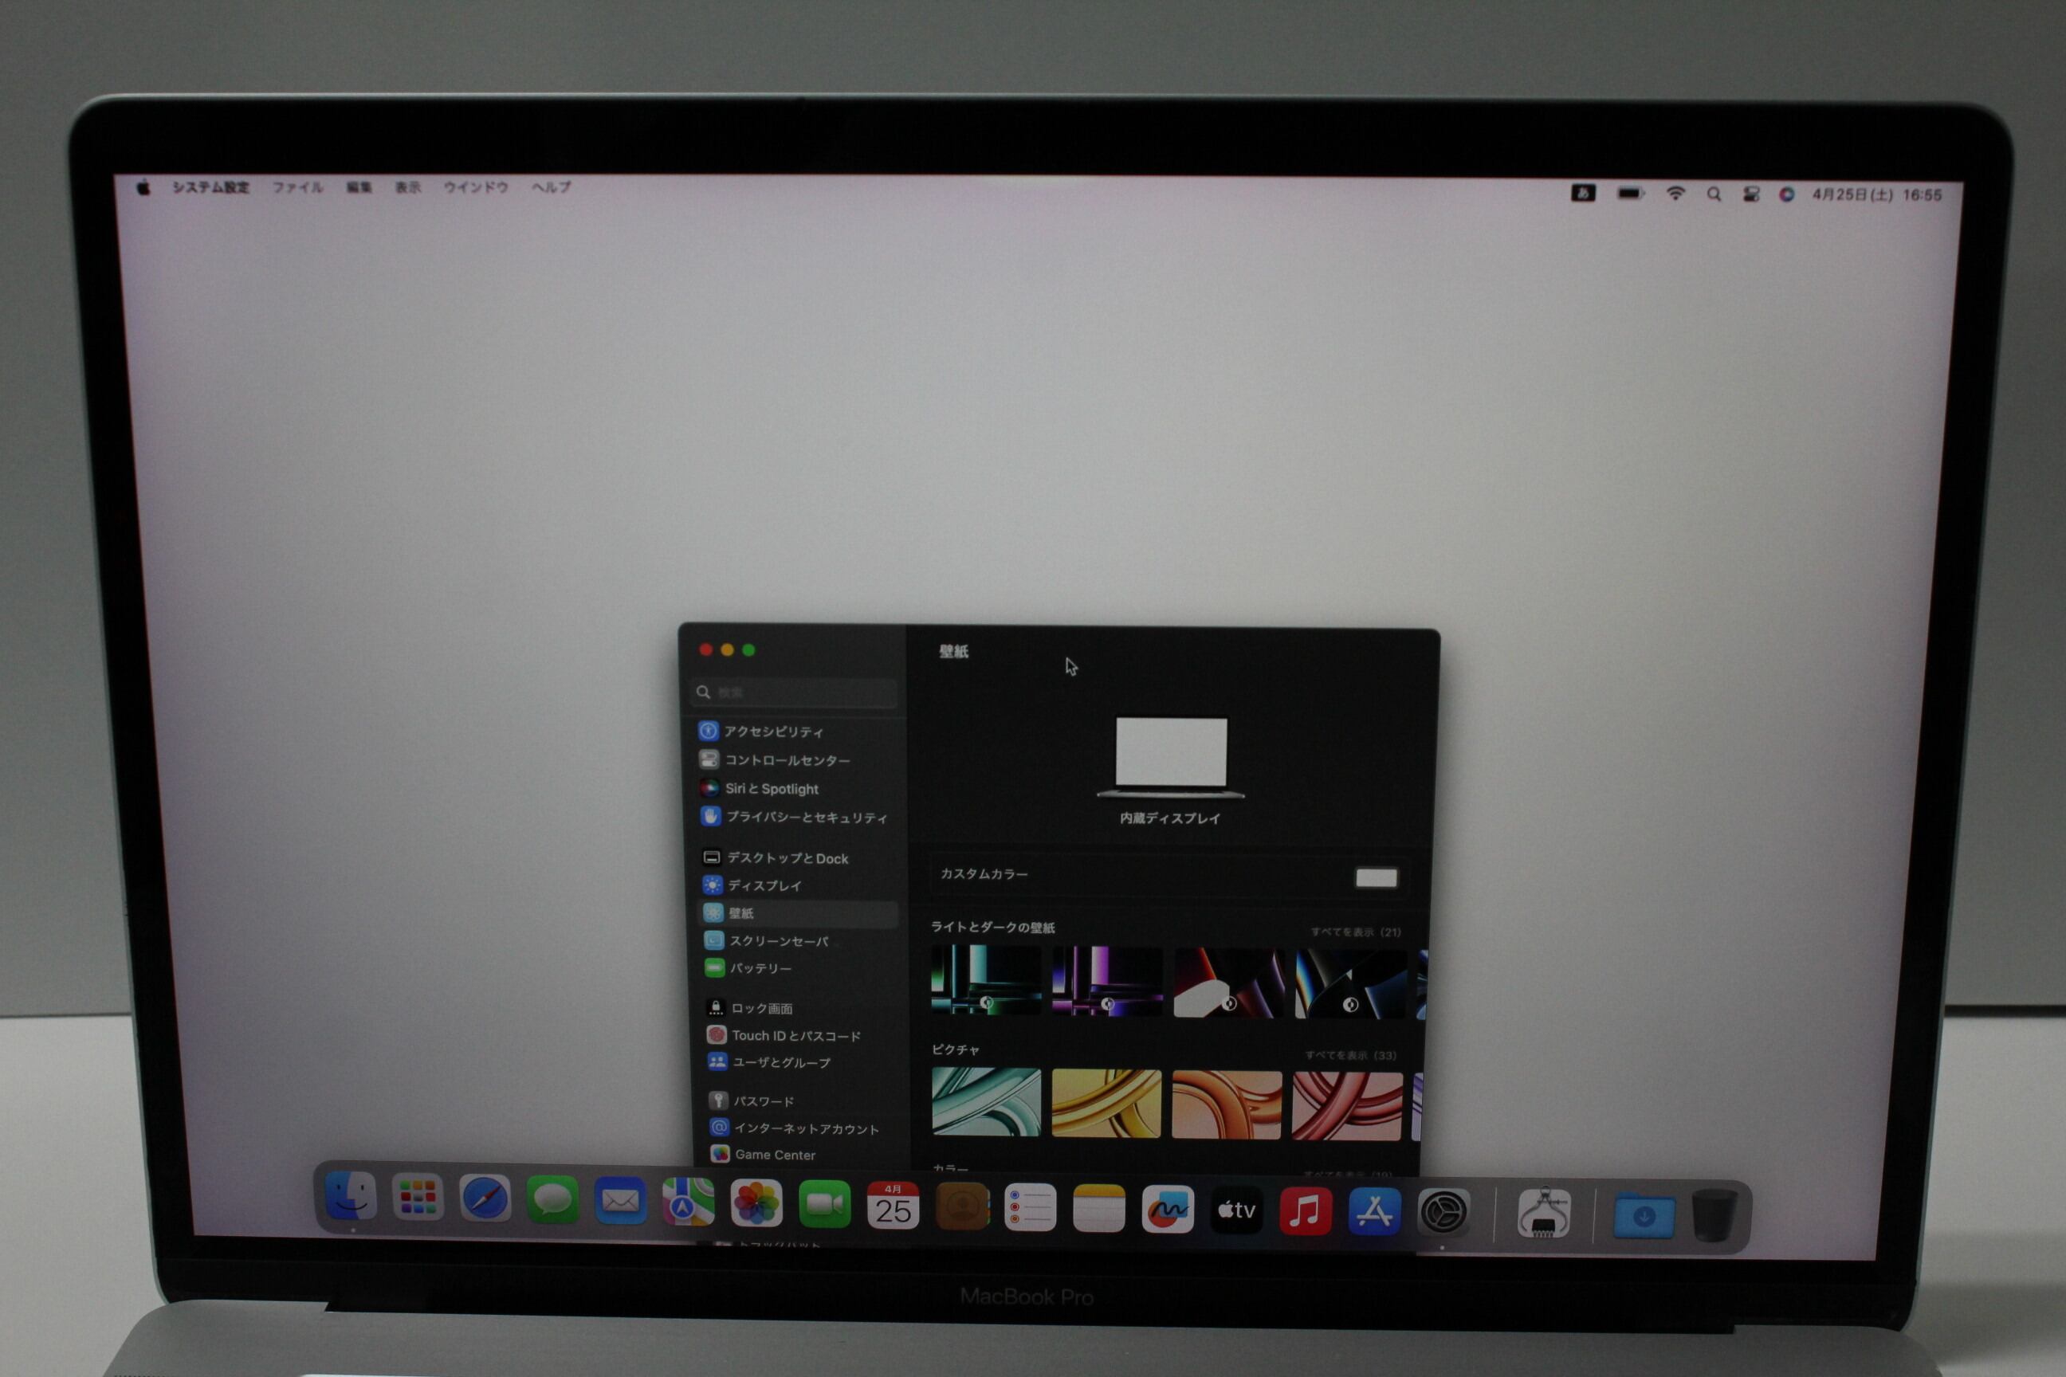Open コントロールセンター settings pane
This screenshot has width=2066, height=1377.
(786, 760)
